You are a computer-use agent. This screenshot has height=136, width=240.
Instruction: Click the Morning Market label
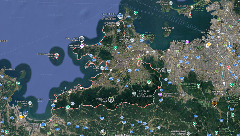[x=8, y=69]
